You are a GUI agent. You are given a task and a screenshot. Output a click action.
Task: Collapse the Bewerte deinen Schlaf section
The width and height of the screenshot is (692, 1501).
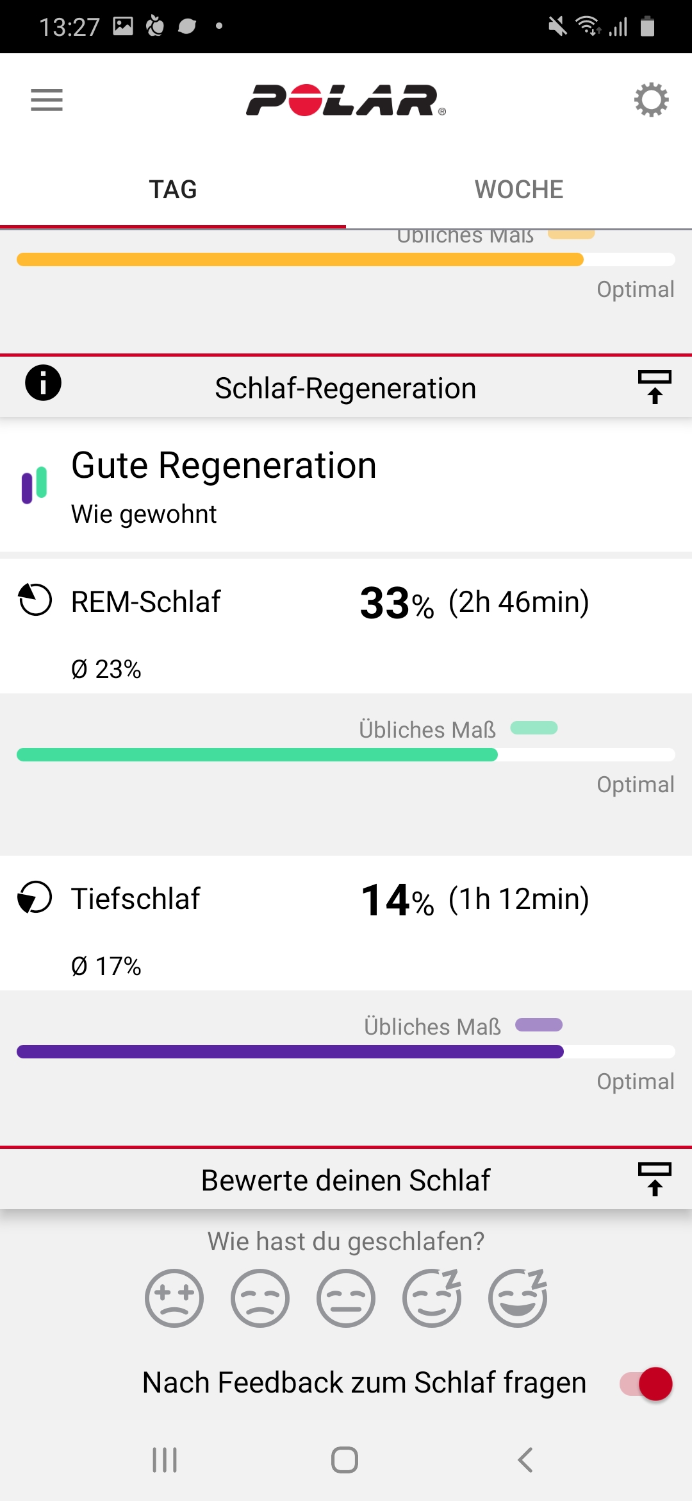654,1179
